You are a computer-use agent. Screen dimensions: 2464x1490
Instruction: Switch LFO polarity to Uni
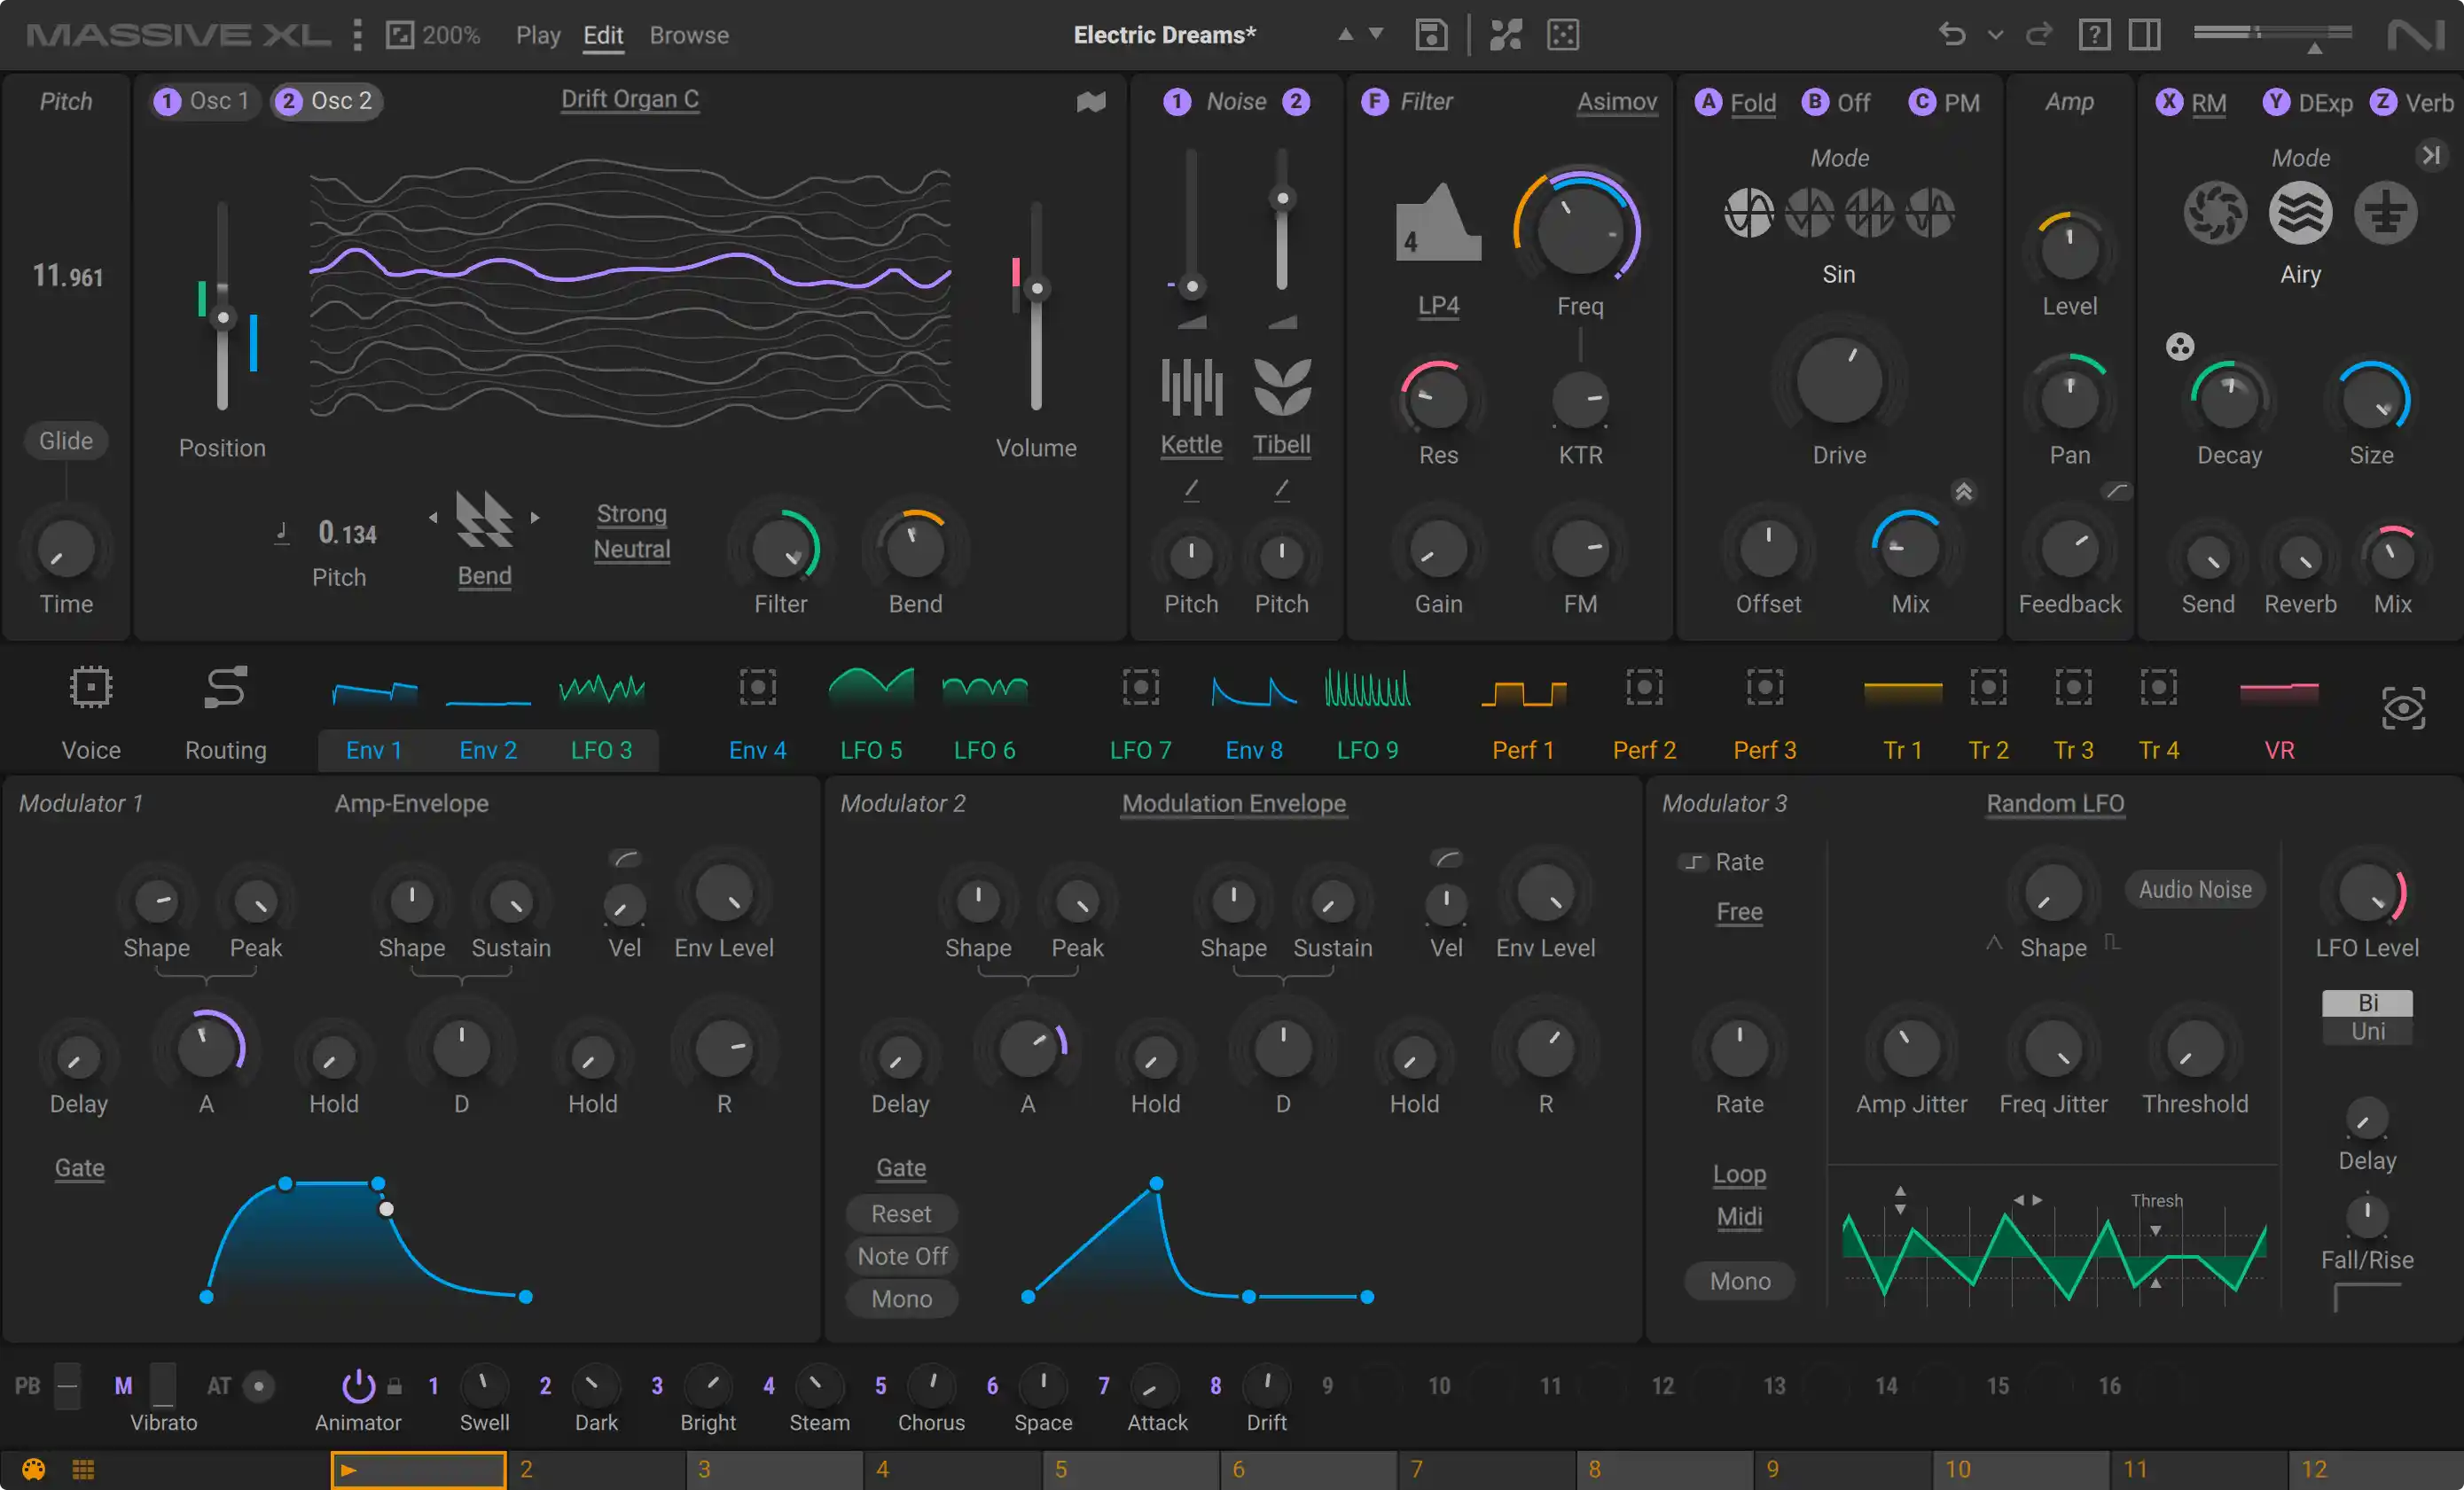[x=2367, y=1031]
